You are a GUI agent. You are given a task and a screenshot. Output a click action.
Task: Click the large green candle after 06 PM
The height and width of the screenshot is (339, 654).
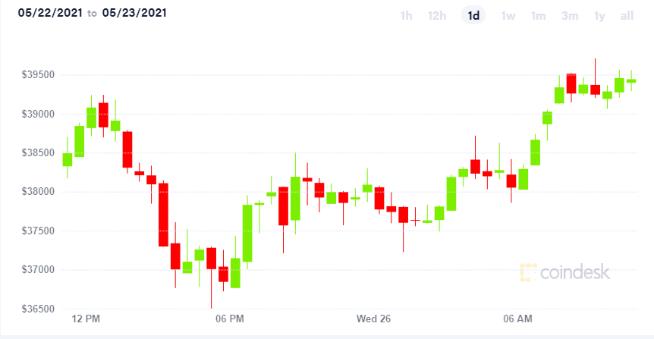pos(247,233)
